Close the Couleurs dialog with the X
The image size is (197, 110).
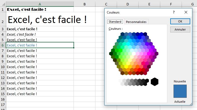point(186,12)
